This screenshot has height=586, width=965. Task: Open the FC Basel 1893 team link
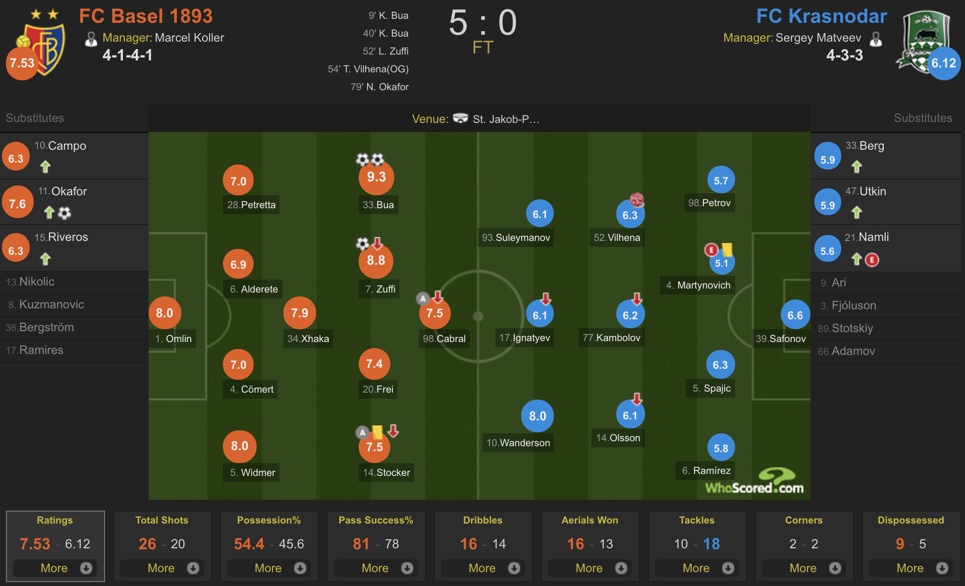coord(146,16)
